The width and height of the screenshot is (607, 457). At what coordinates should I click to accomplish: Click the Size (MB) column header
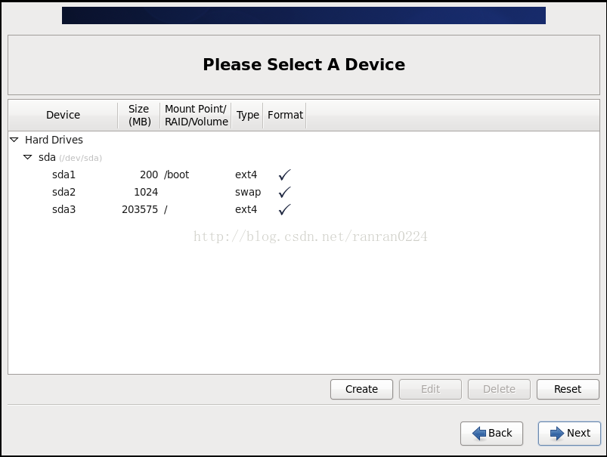[x=139, y=115]
